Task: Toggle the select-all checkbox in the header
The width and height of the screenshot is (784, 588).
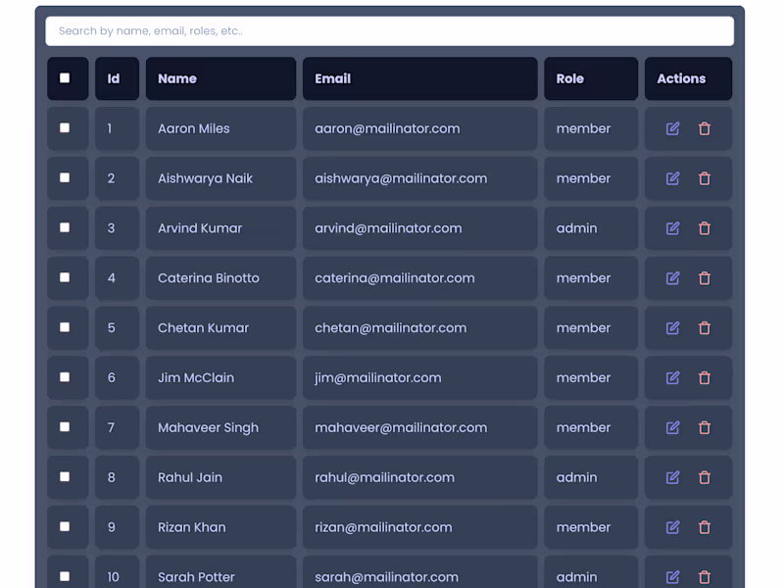Action: tap(67, 77)
